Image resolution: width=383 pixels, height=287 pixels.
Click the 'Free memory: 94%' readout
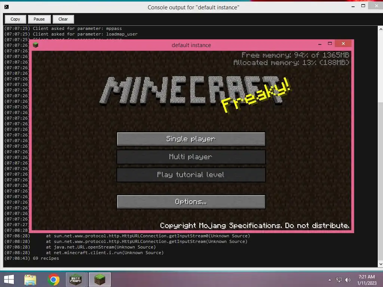pyautogui.click(x=295, y=55)
